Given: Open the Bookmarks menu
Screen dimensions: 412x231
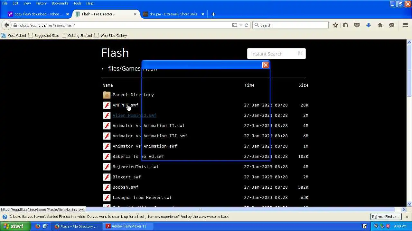Looking at the screenshot, I should pyautogui.click(x=60, y=3).
